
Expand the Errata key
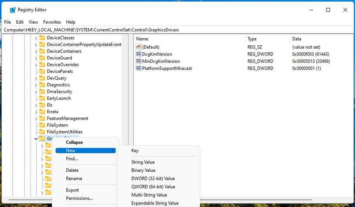click(x=36, y=112)
